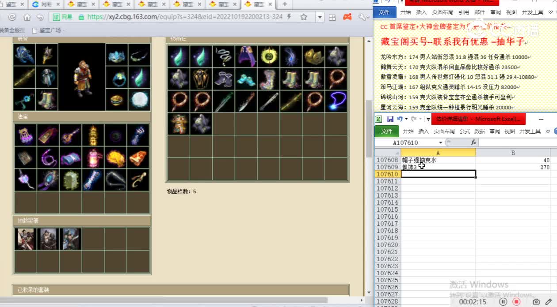The height and width of the screenshot is (307, 557).
Task: Click the browser grid apps icon
Action: pos(332,17)
